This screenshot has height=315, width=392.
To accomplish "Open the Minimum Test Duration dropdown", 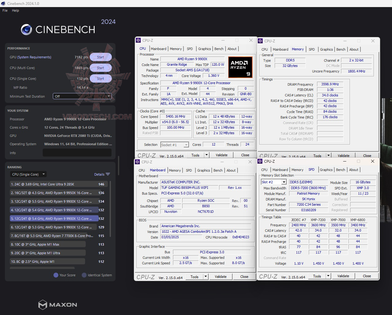I will pos(82,96).
